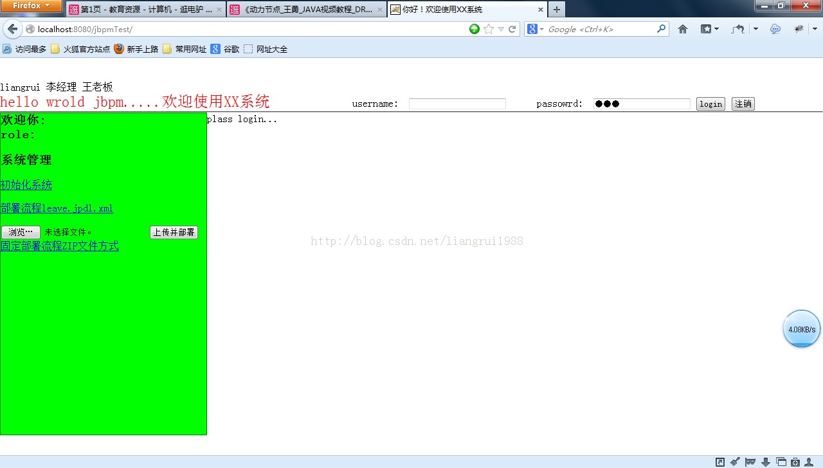Image resolution: width=823 pixels, height=468 pixels.
Task: Go to the Firefox home page icon
Action: coord(683,29)
